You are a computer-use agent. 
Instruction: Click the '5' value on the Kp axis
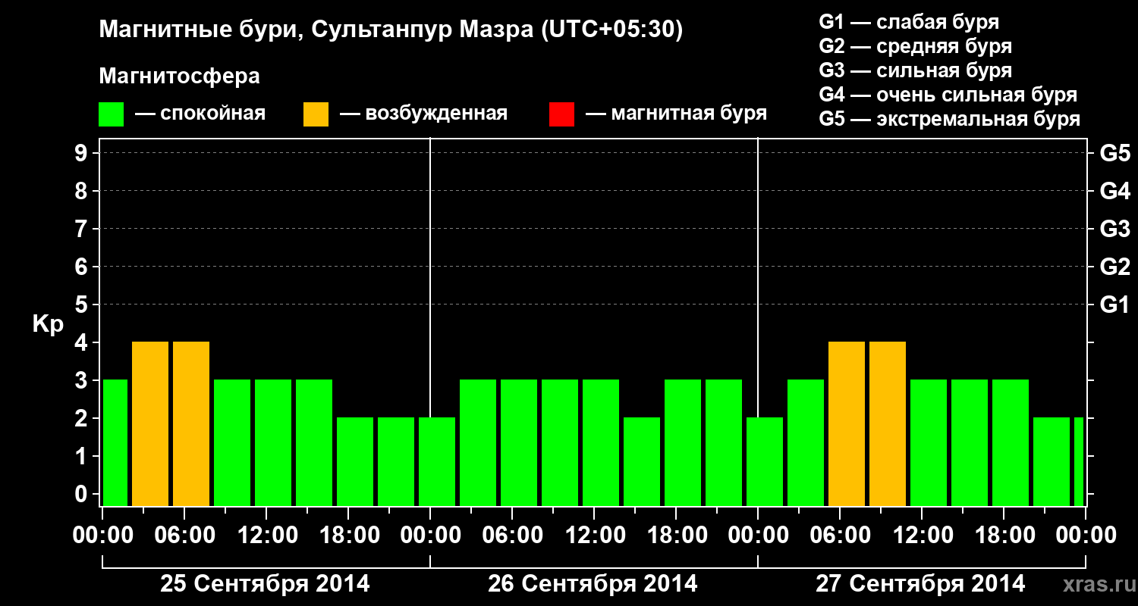pyautogui.click(x=82, y=305)
